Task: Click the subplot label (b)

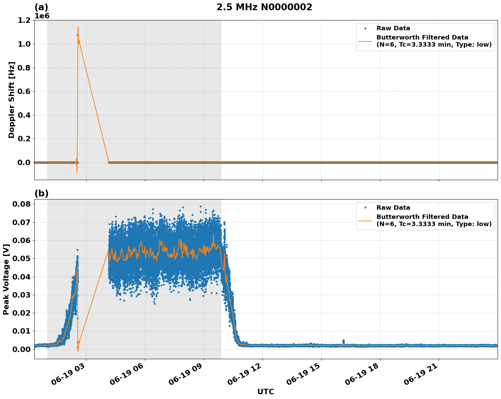Action: tap(41, 193)
